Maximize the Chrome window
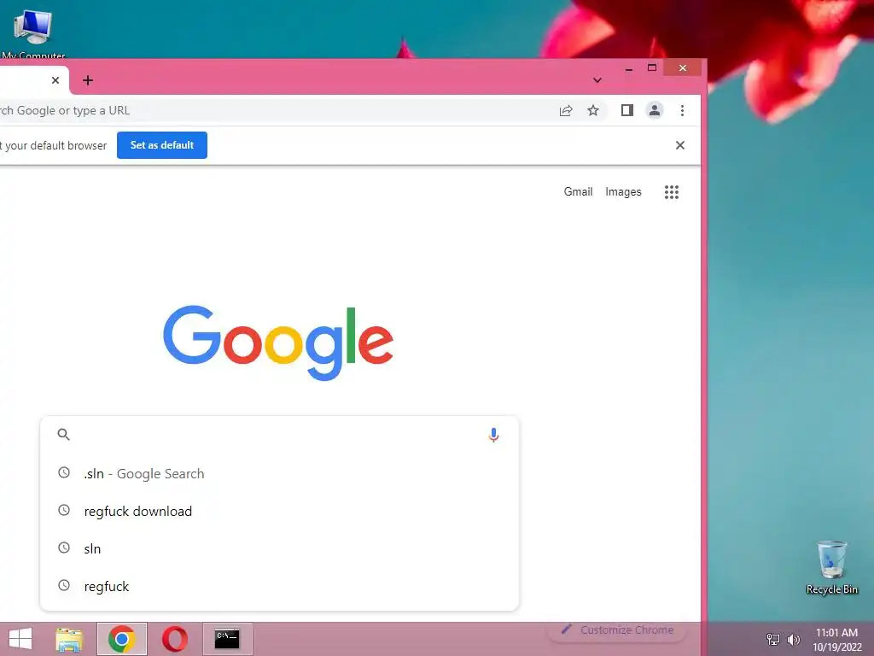874x656 pixels. click(x=651, y=68)
